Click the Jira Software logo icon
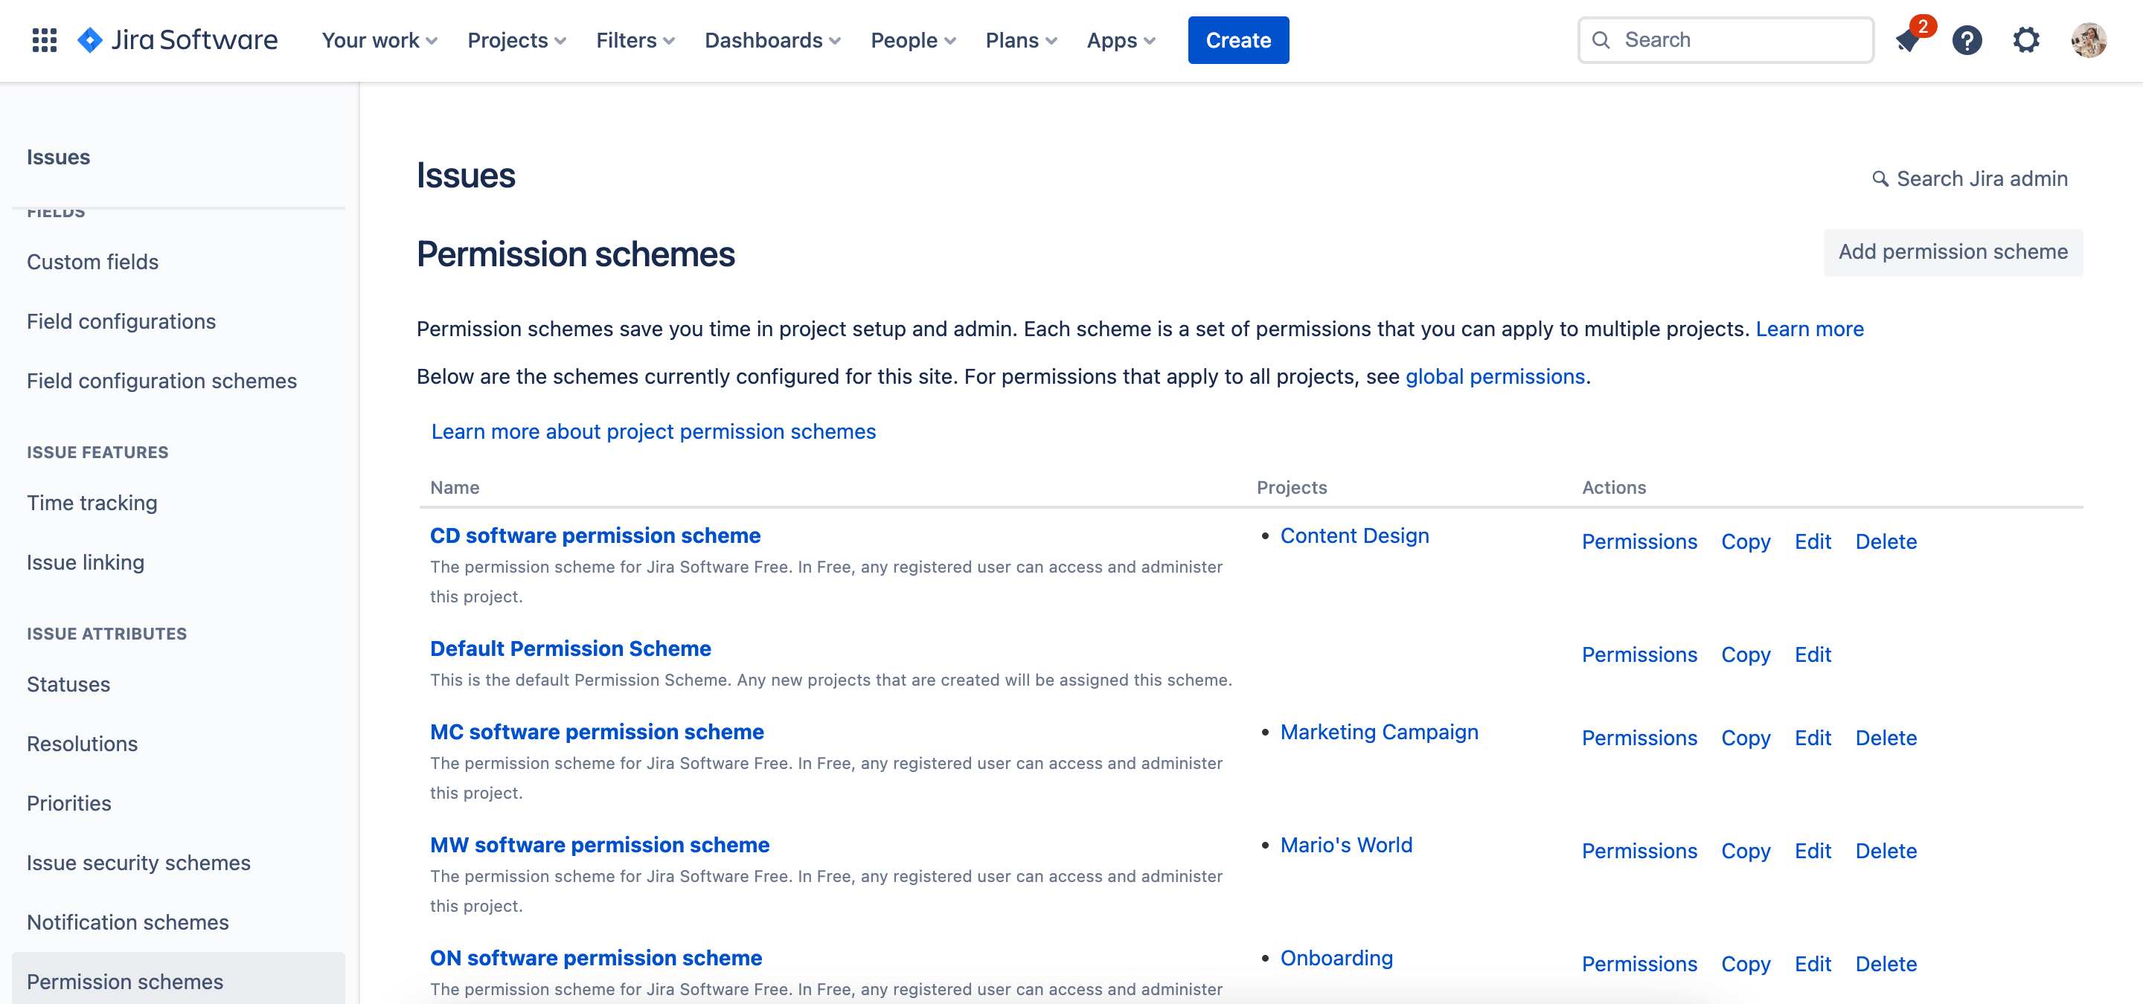The width and height of the screenshot is (2143, 1004). (92, 38)
